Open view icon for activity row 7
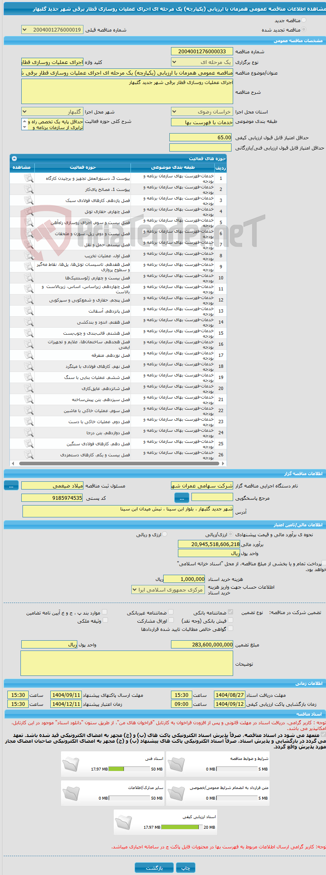Image resolution: width=326 pixels, height=875 pixels. coord(29,245)
